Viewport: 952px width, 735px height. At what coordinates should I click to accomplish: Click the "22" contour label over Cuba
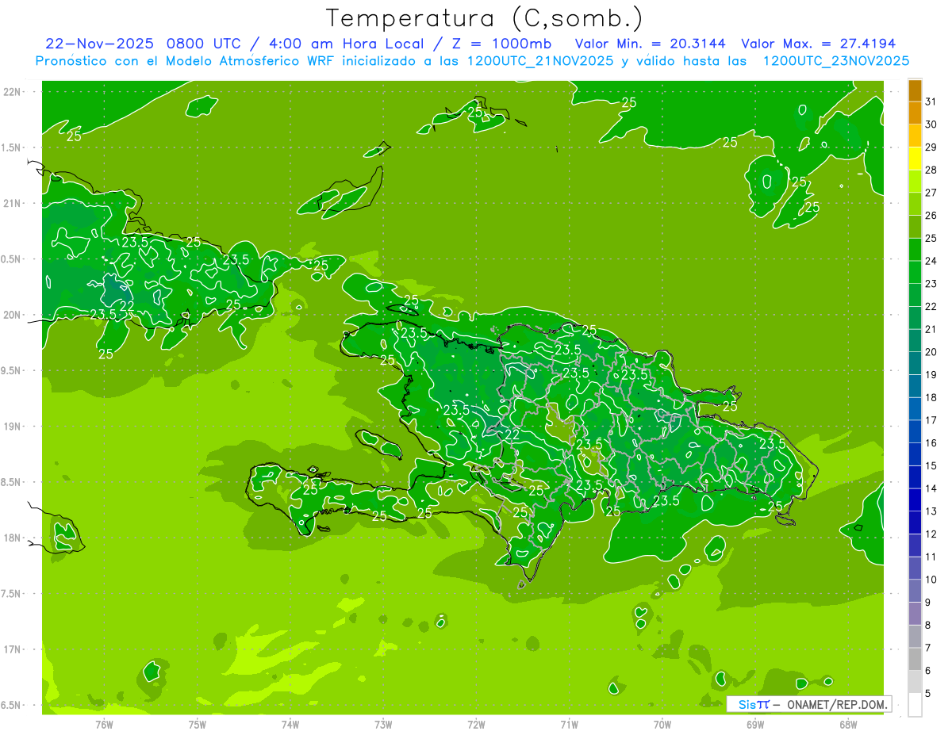pyautogui.click(x=127, y=306)
